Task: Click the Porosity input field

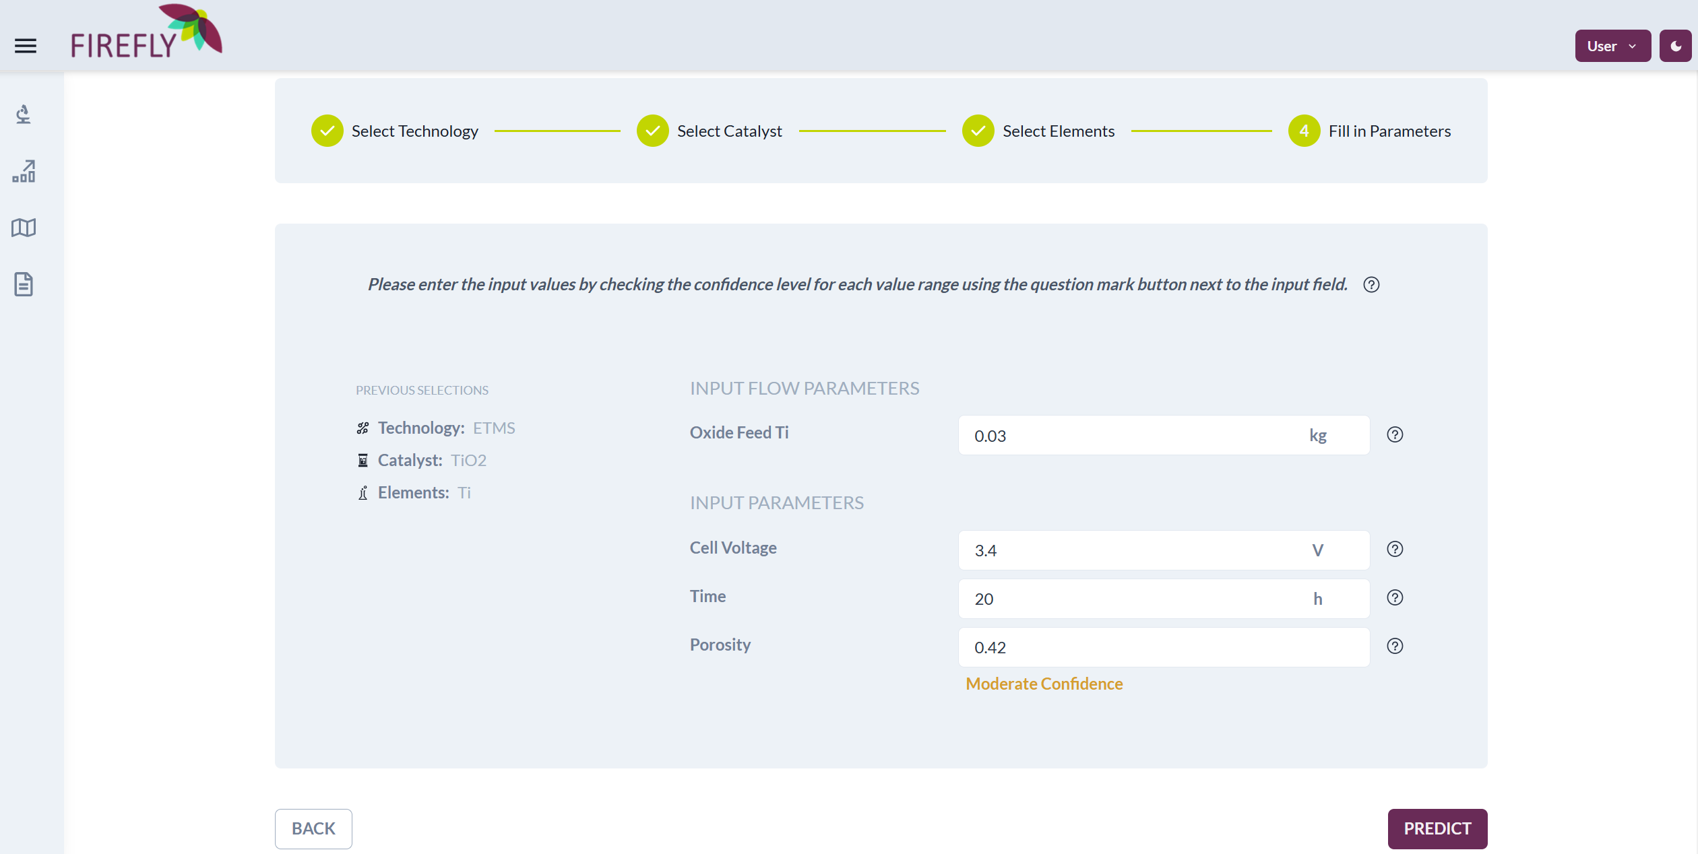Action: click(x=1162, y=647)
